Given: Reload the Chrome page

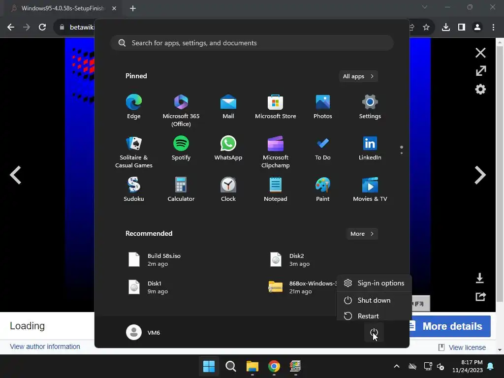Looking at the screenshot, I should (x=42, y=27).
